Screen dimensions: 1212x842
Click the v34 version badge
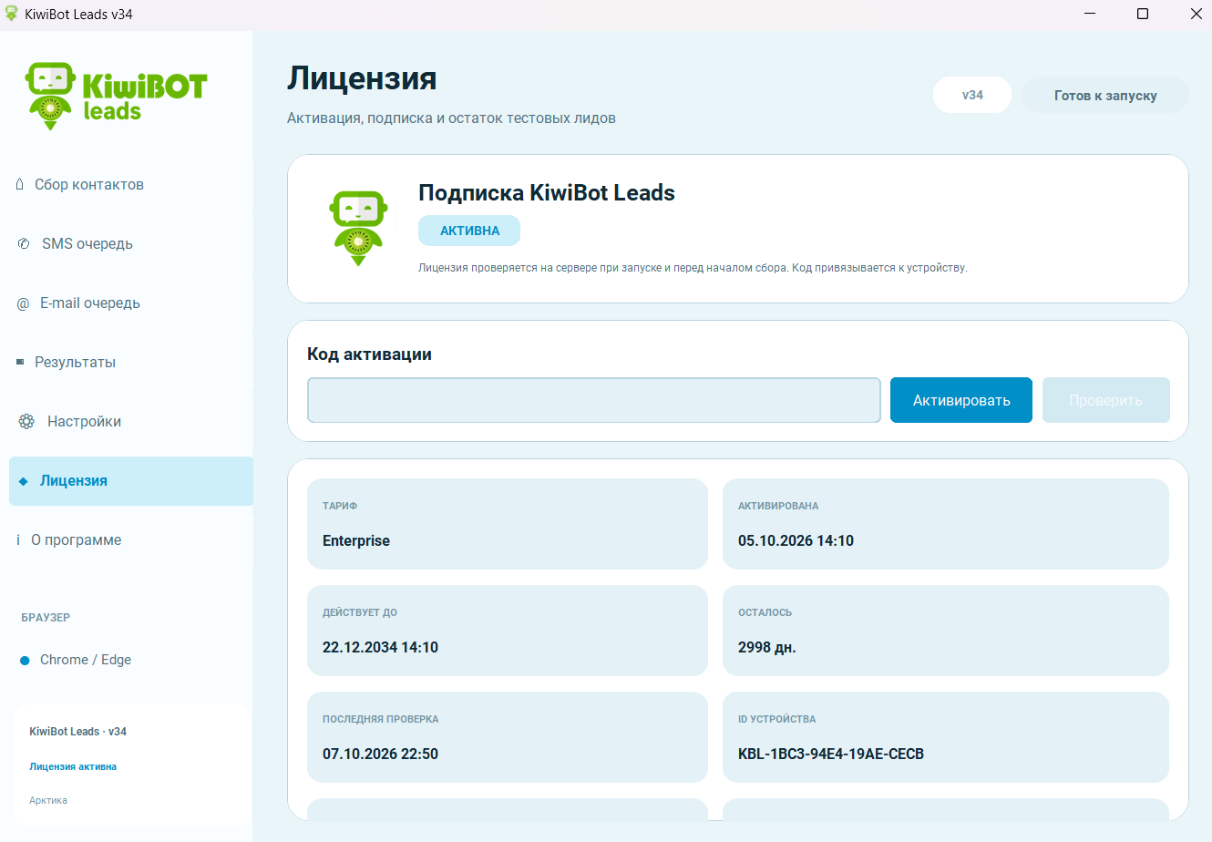click(972, 95)
